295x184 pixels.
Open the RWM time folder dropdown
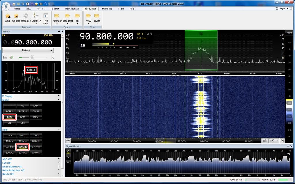tap(97, 19)
